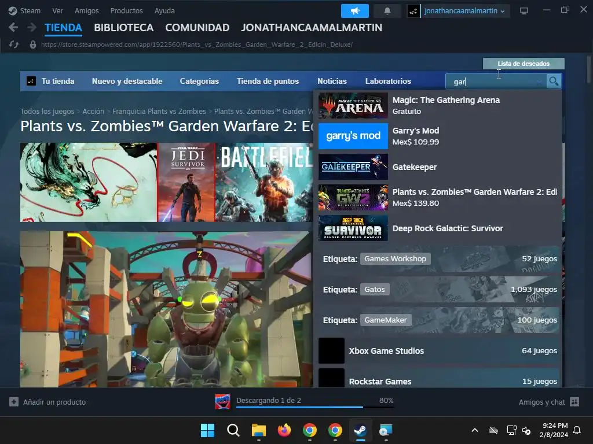Open Windows taskbar search

click(x=233, y=430)
